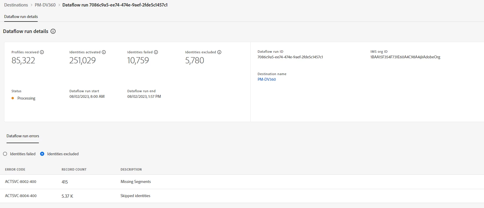
Task: Go to Destinations in the breadcrumb
Action: pos(16,5)
